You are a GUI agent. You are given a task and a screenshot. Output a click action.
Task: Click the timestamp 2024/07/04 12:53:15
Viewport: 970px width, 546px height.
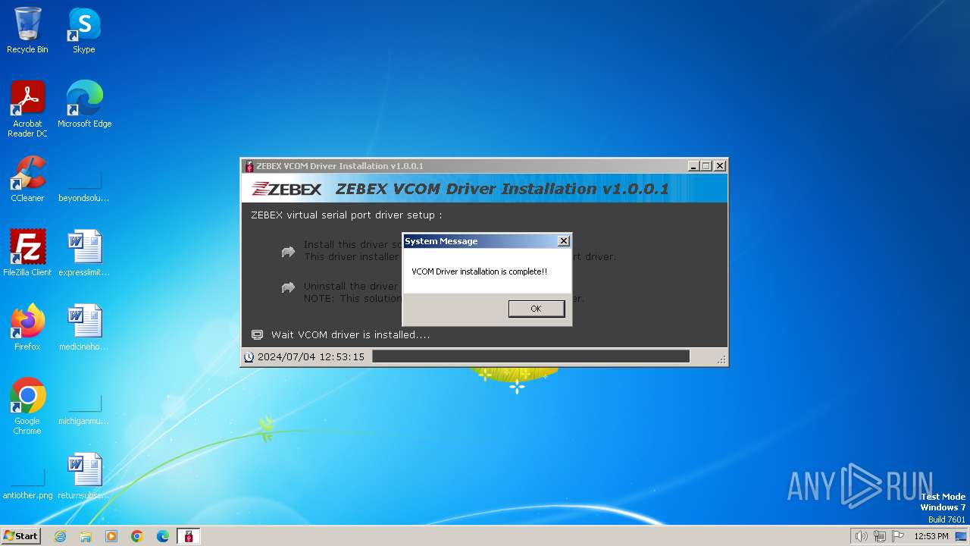pos(311,356)
